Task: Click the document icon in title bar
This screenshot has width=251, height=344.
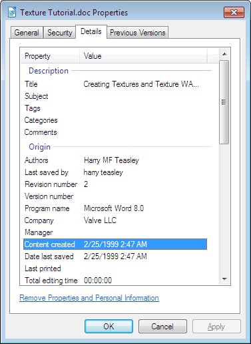Action: [12, 12]
